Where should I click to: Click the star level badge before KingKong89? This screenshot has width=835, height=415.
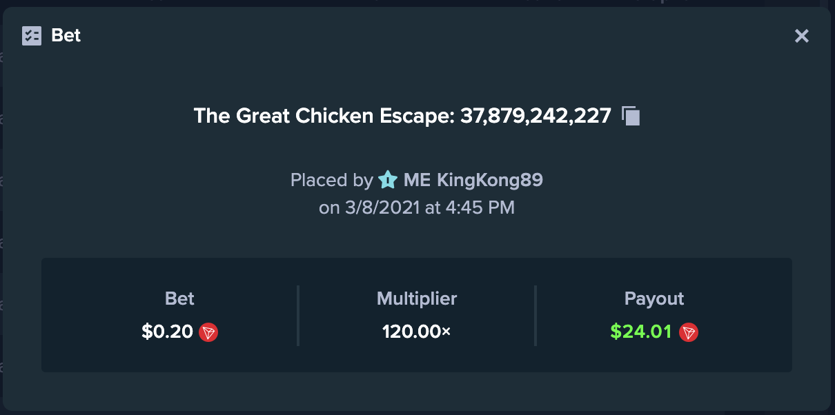tap(388, 181)
